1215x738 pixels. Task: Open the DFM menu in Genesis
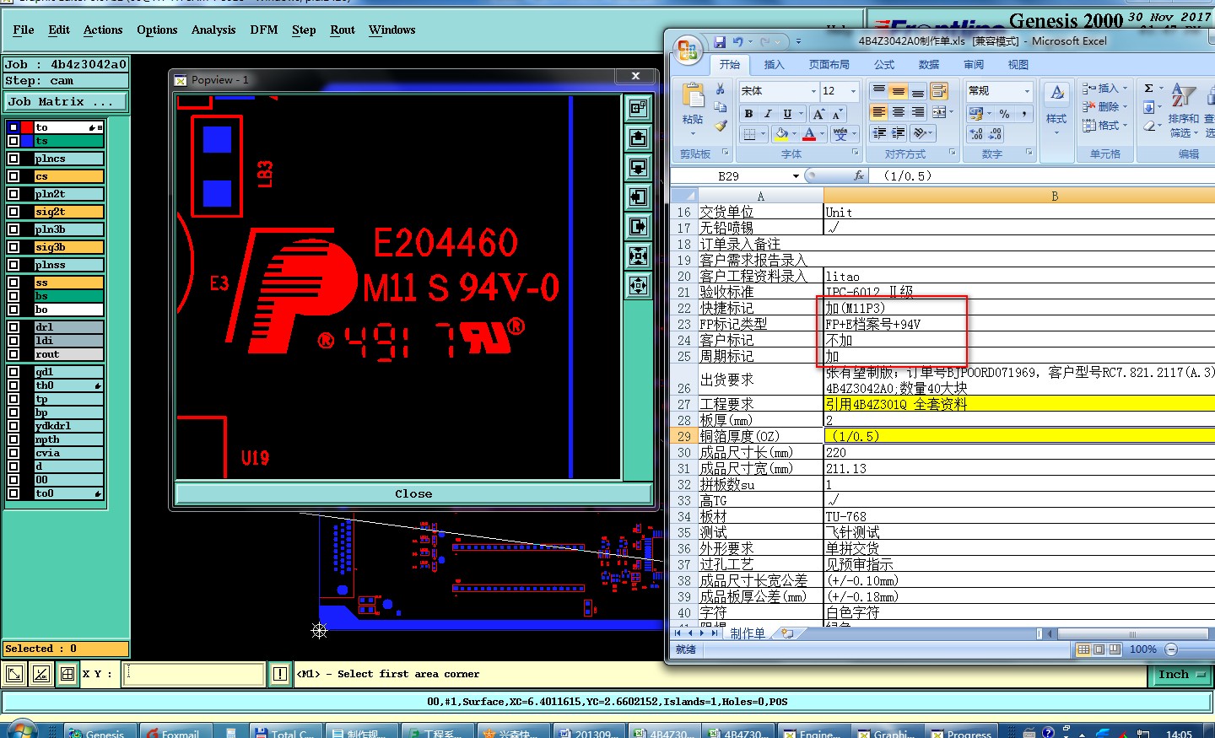pyautogui.click(x=264, y=30)
